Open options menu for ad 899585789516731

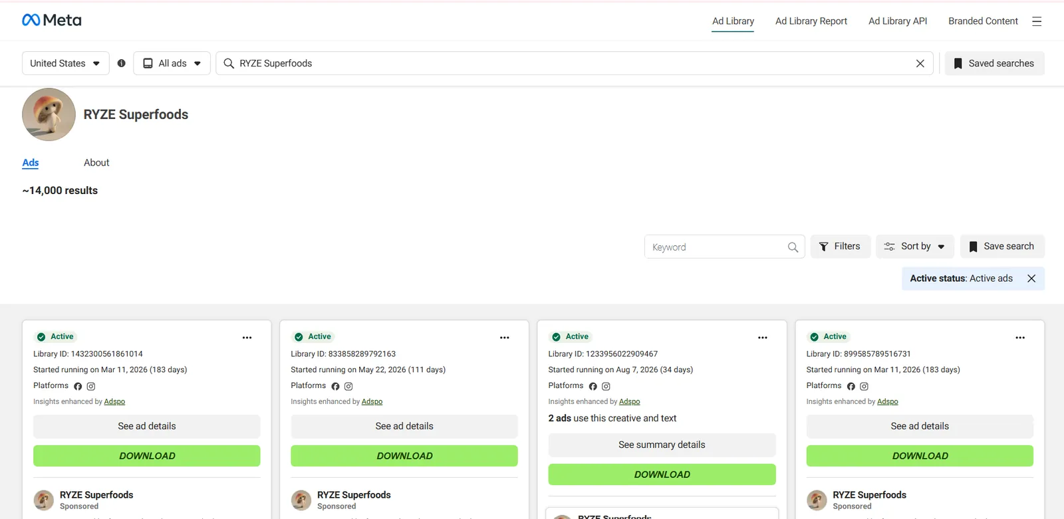1020,338
